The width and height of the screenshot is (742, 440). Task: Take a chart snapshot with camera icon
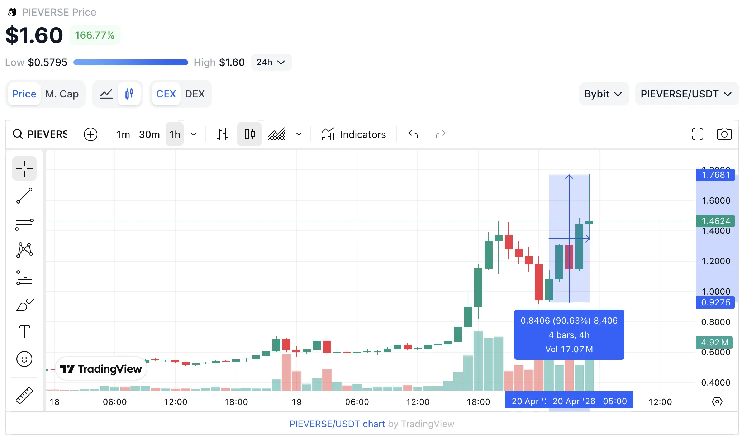pyautogui.click(x=724, y=134)
